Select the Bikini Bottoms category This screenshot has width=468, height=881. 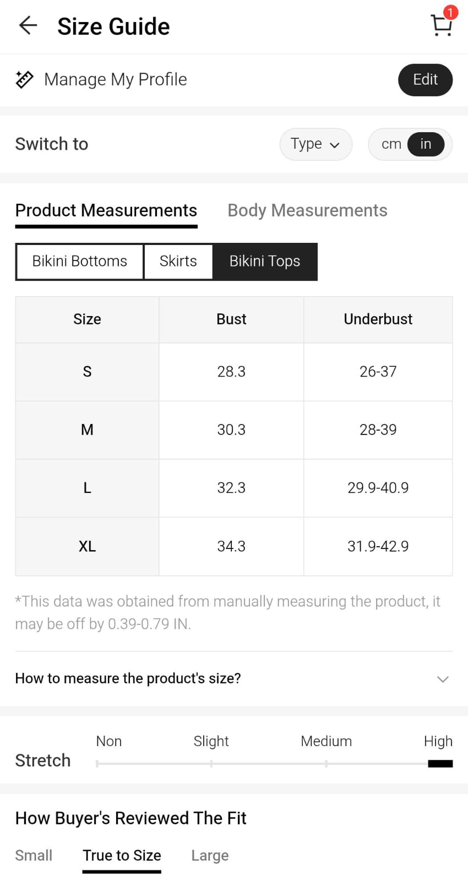[x=80, y=262]
